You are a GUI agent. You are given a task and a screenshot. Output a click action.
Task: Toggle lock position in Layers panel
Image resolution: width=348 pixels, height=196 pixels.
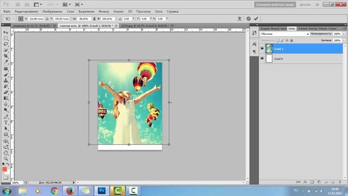point(287,40)
